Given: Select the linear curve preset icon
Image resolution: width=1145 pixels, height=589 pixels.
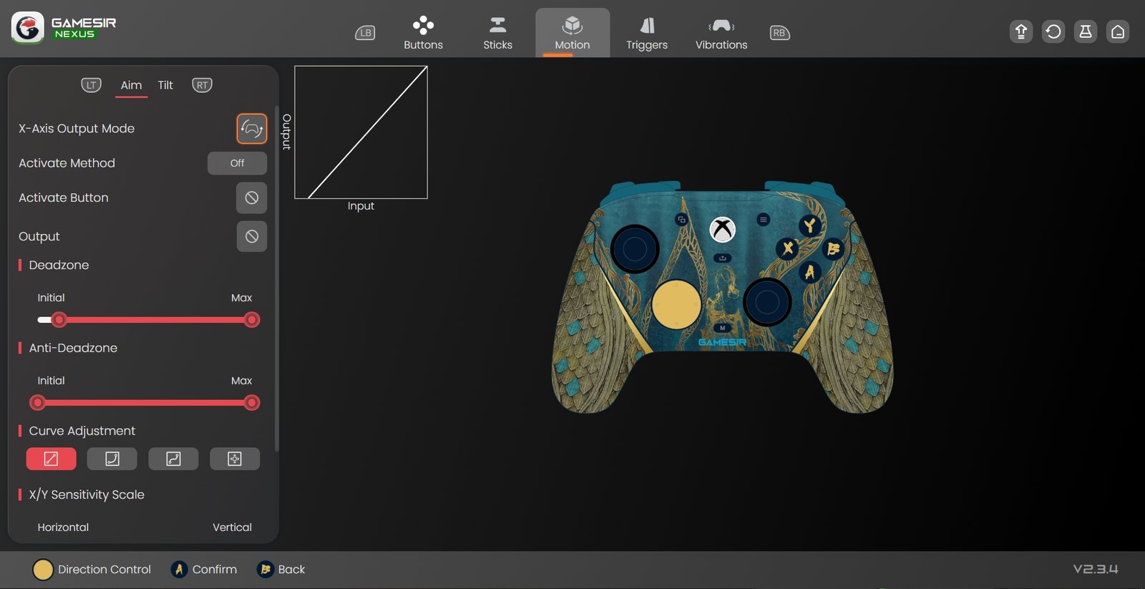Looking at the screenshot, I should coord(51,459).
